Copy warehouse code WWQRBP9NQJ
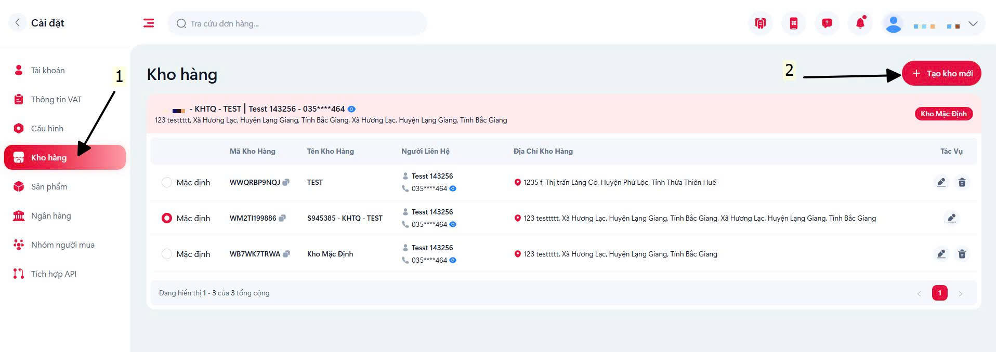The image size is (996, 352). (x=286, y=182)
